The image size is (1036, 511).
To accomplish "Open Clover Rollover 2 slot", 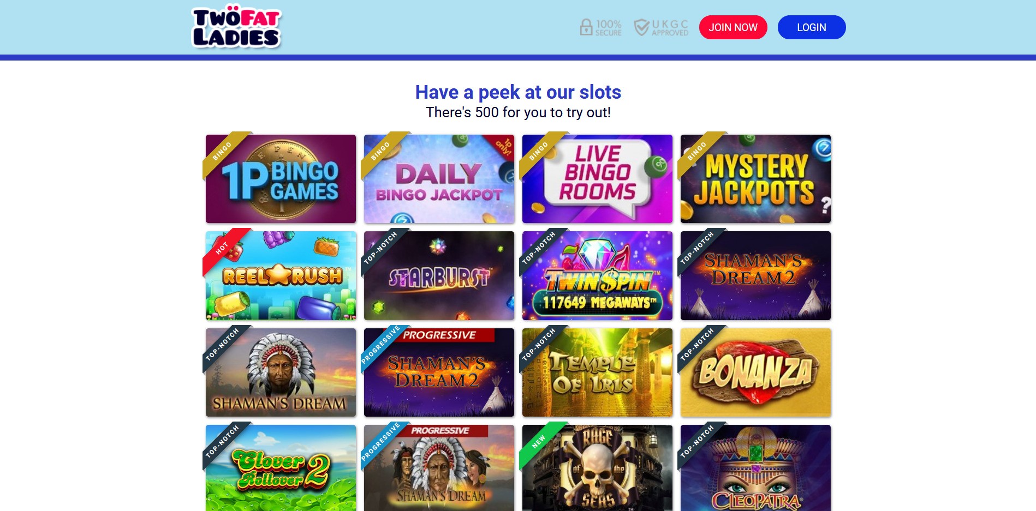I will tap(281, 468).
